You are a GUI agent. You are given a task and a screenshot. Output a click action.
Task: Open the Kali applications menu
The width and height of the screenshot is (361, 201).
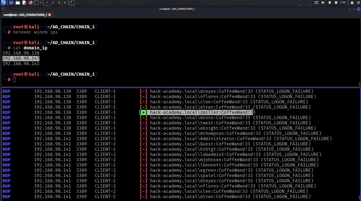(3, 3)
